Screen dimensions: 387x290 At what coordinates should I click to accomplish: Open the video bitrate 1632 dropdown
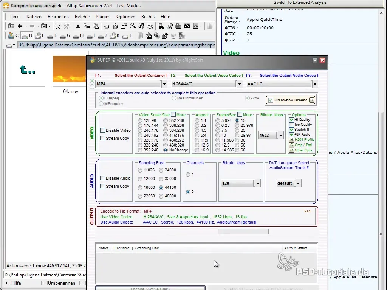point(281,136)
